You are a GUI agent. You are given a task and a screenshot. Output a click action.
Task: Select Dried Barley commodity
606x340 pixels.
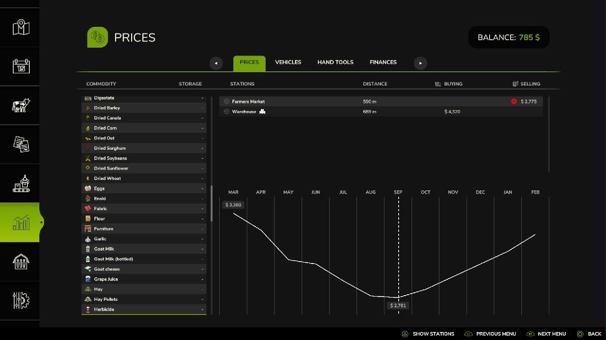click(144, 108)
